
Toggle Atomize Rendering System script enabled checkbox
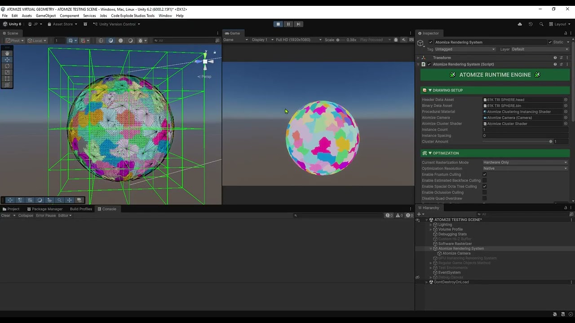click(429, 64)
